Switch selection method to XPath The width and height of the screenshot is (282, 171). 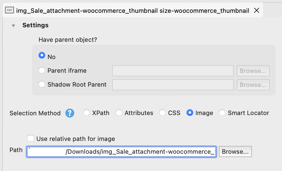pyautogui.click(x=86, y=113)
